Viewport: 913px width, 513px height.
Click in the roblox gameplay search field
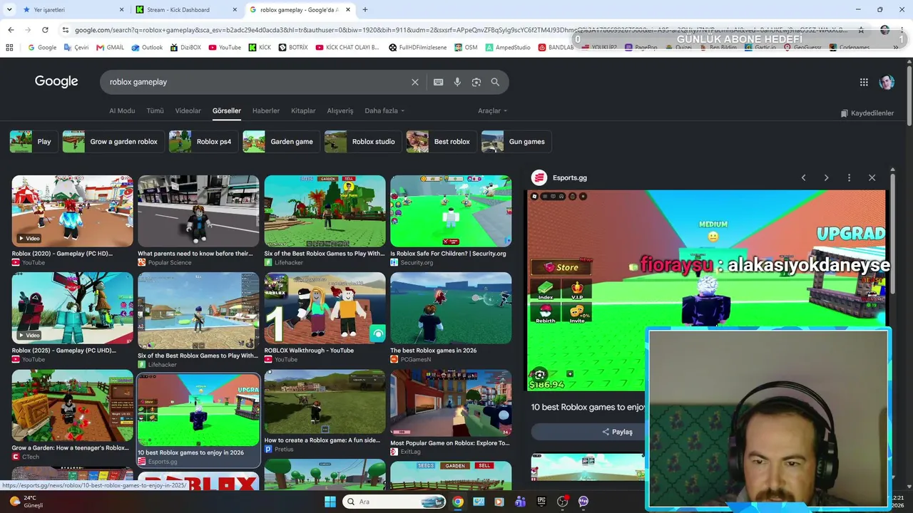(257, 82)
